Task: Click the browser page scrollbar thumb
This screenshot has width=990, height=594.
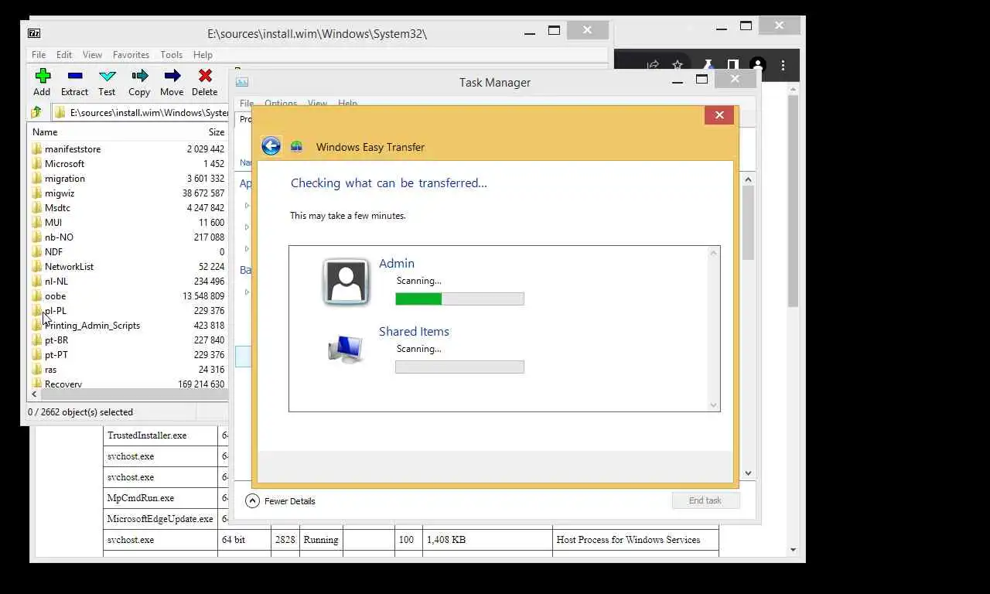Action: [794, 201]
